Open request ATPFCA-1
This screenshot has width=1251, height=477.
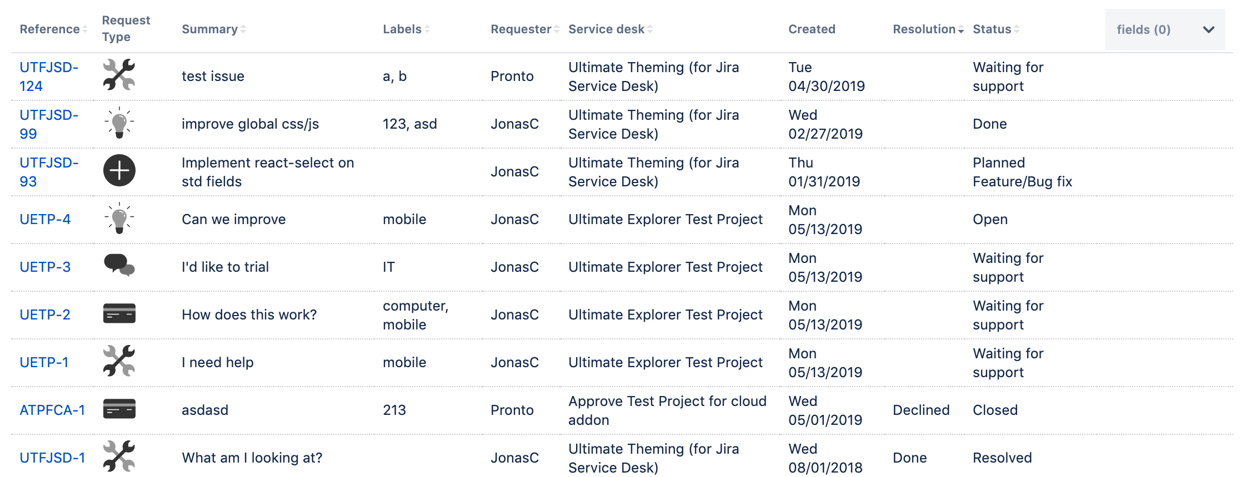(52, 410)
